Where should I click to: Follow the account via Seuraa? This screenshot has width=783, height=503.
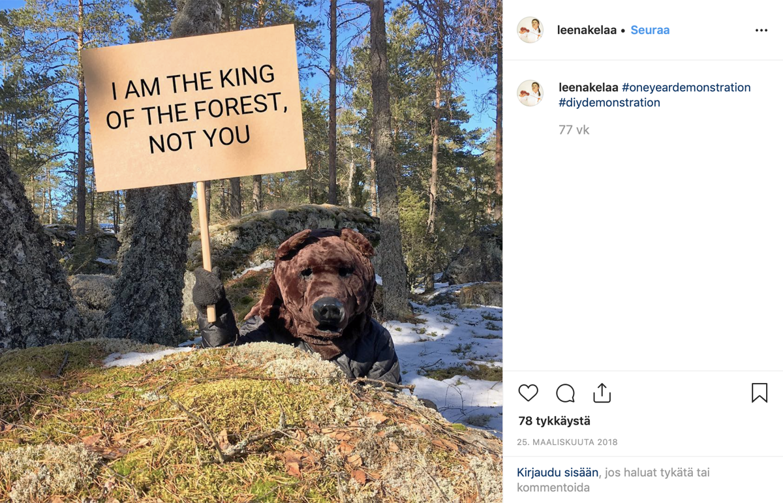[x=650, y=30]
